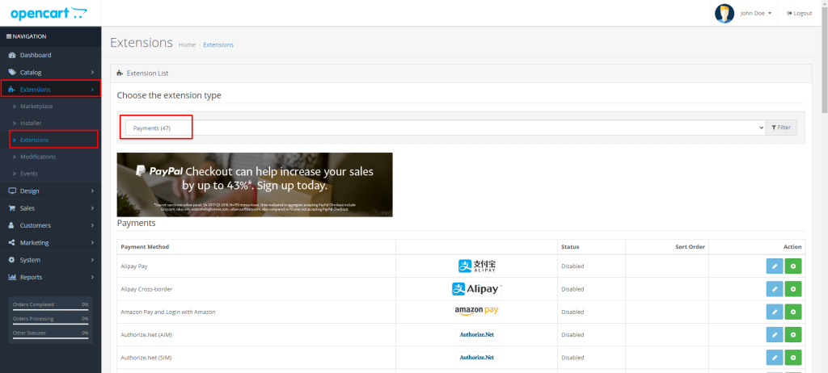Open the John Doe user dropdown
828x373 pixels.
click(756, 13)
